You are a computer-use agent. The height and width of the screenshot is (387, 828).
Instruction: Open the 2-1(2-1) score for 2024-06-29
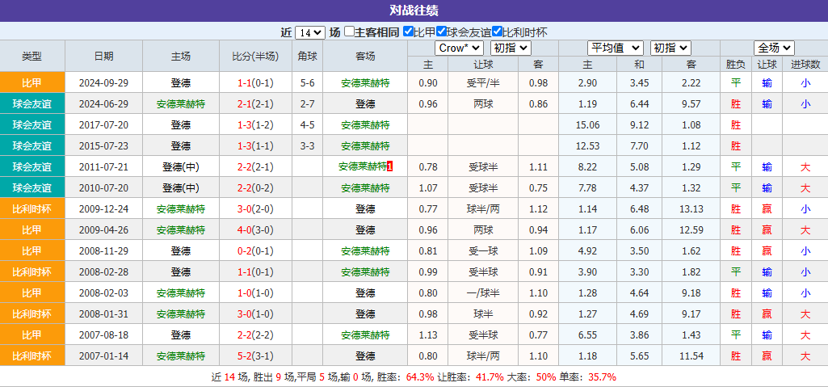[255, 104]
